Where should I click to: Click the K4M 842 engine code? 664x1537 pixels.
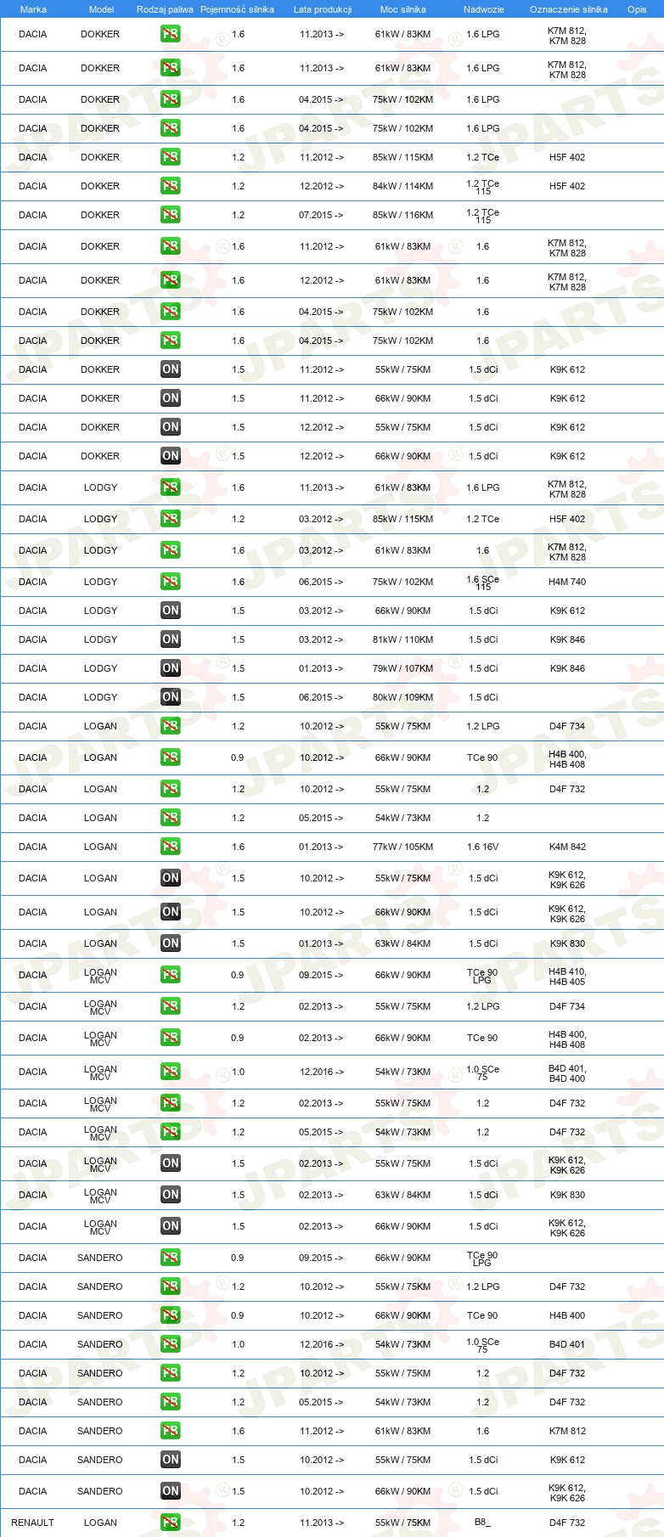click(567, 847)
